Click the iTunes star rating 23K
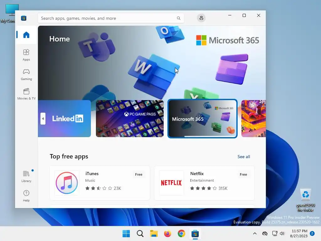Screen dimensions: 321x241 (103, 188)
